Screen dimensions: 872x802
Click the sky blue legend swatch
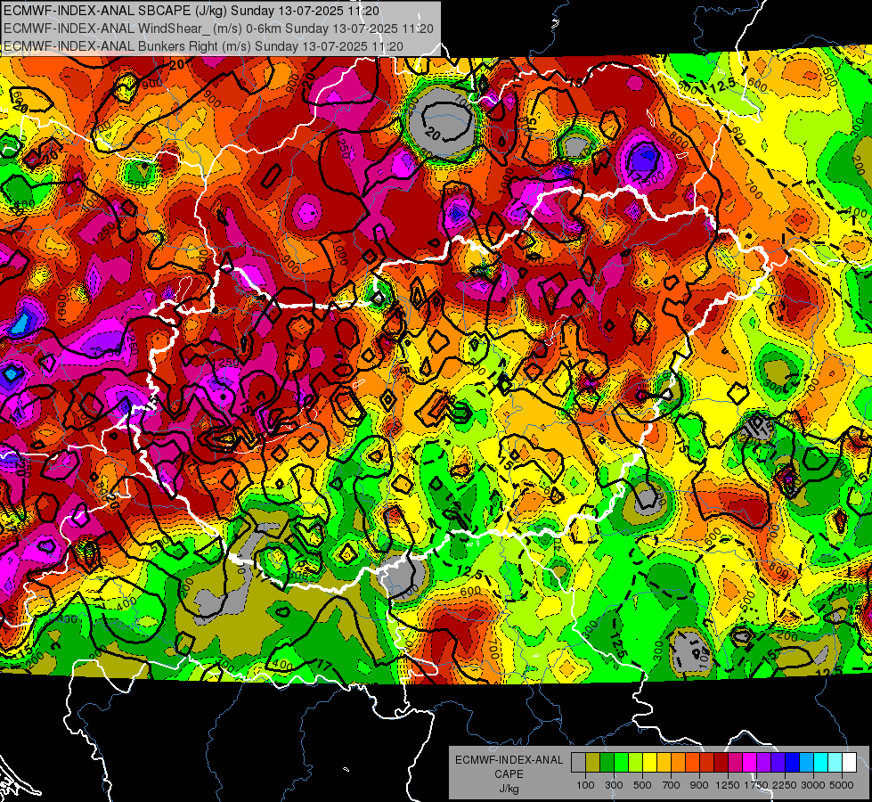pos(806,763)
